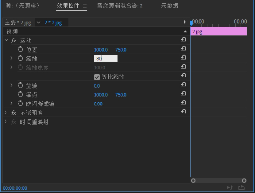Reset the 位置 parameter
Screen dimensions: 255x193
[184, 49]
